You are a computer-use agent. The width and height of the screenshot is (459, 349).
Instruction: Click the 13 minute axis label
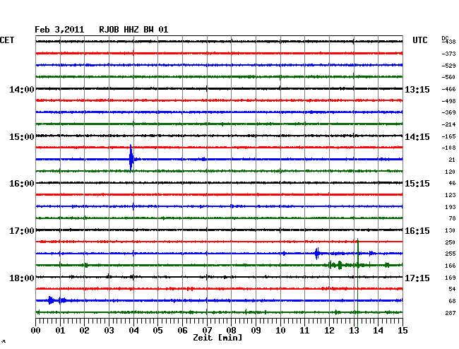coord(354,331)
